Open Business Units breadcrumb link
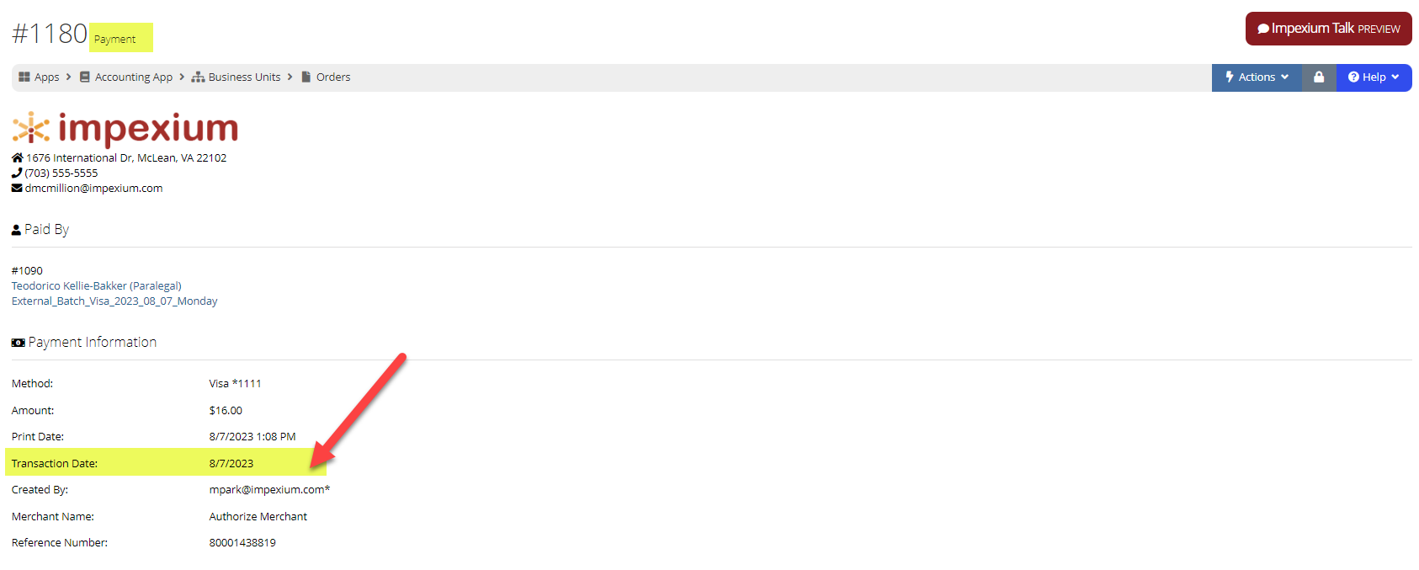The height and width of the screenshot is (570, 1419). 245,77
